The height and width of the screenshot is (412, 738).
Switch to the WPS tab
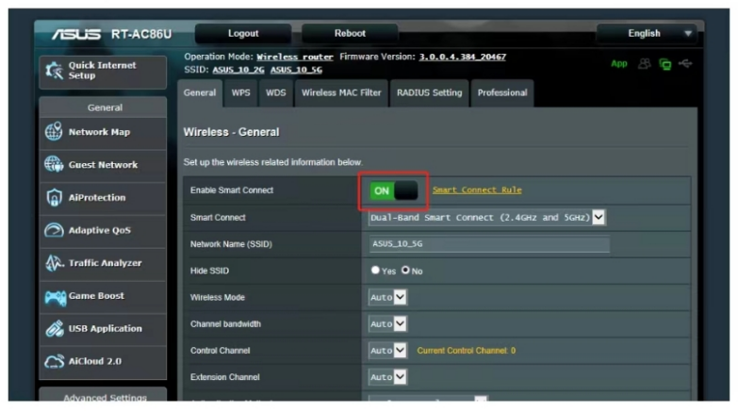tap(240, 93)
